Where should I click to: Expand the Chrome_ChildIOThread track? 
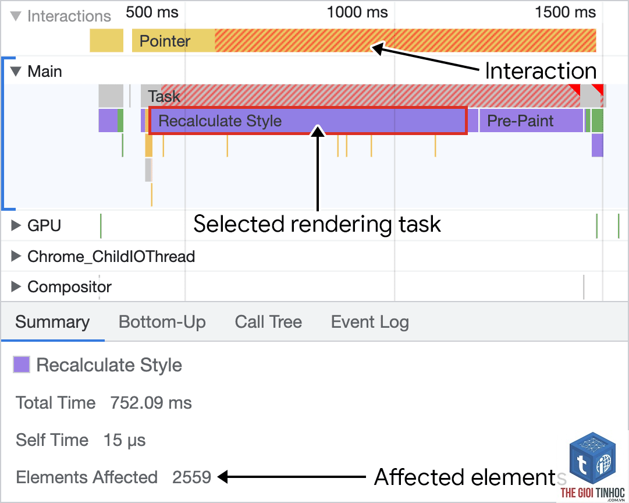pos(16,256)
